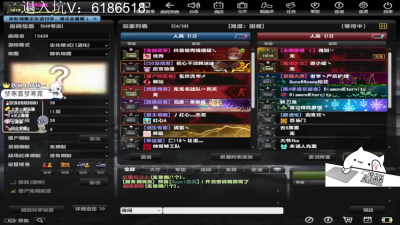Click the 虚拟对手设置 bot settings button
Screen dimensions: 400x225
36,210
